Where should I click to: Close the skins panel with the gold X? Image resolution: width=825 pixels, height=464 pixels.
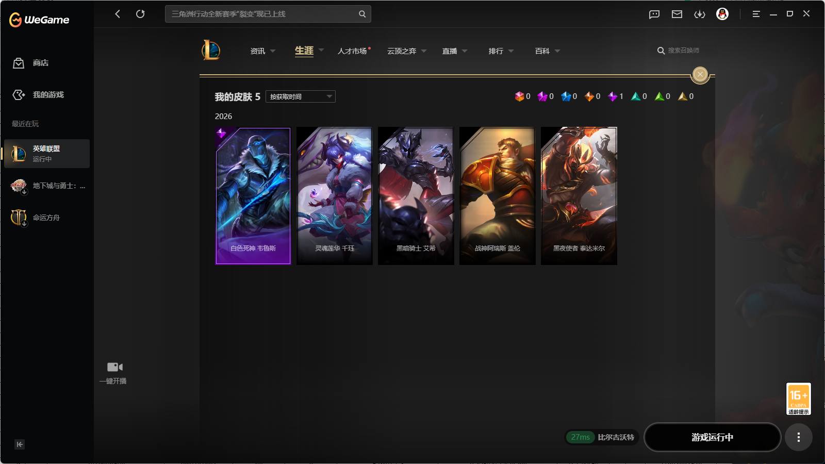(700, 75)
